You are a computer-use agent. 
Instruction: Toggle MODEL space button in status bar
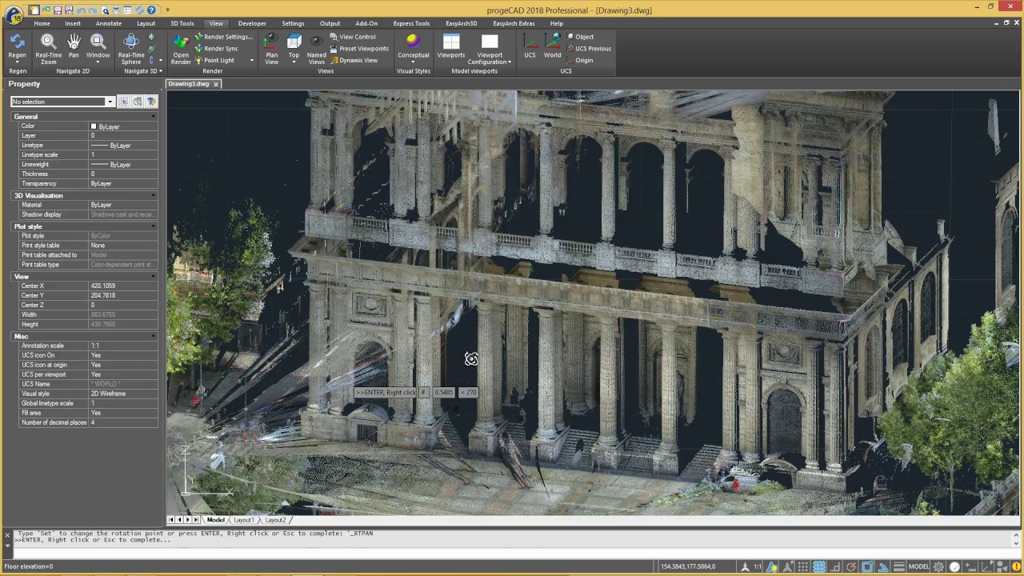coord(918,566)
